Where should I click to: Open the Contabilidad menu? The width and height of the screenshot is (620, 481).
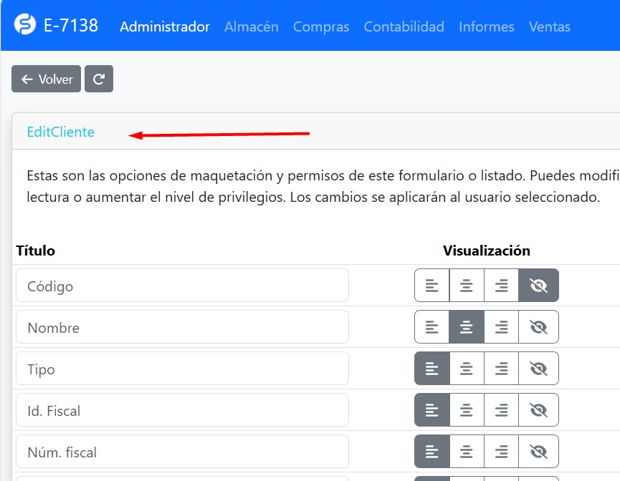(x=404, y=26)
